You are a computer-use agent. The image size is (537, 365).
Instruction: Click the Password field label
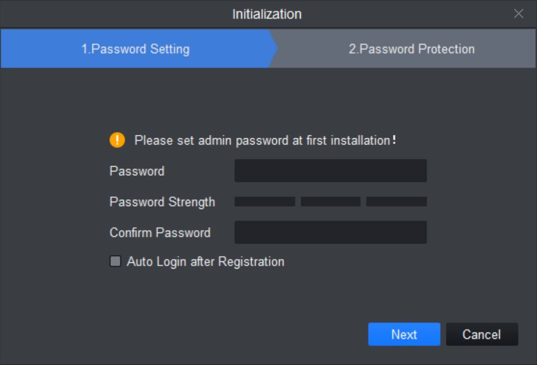coord(137,171)
